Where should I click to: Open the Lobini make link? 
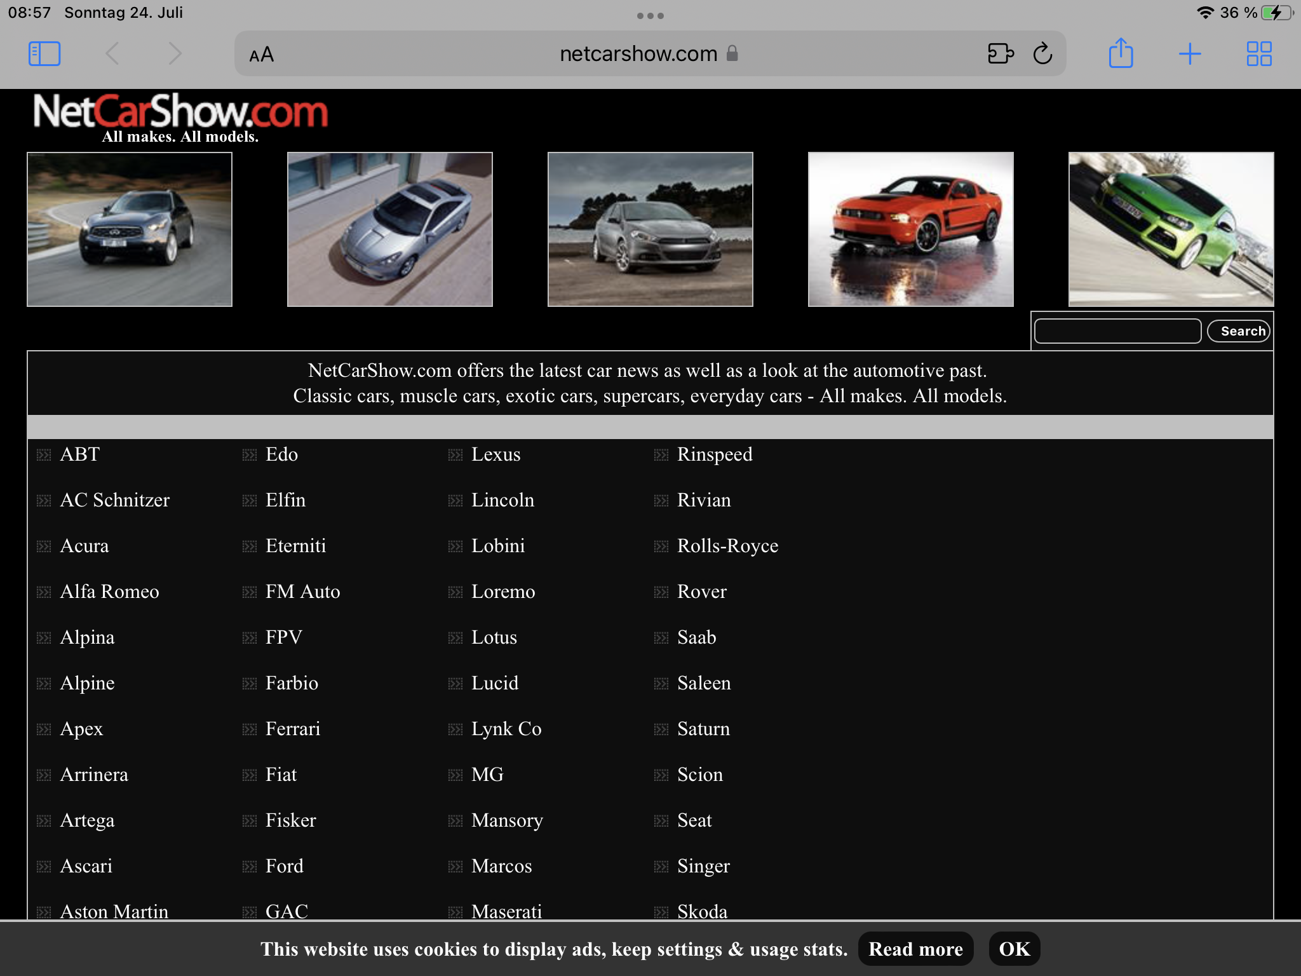click(x=498, y=546)
